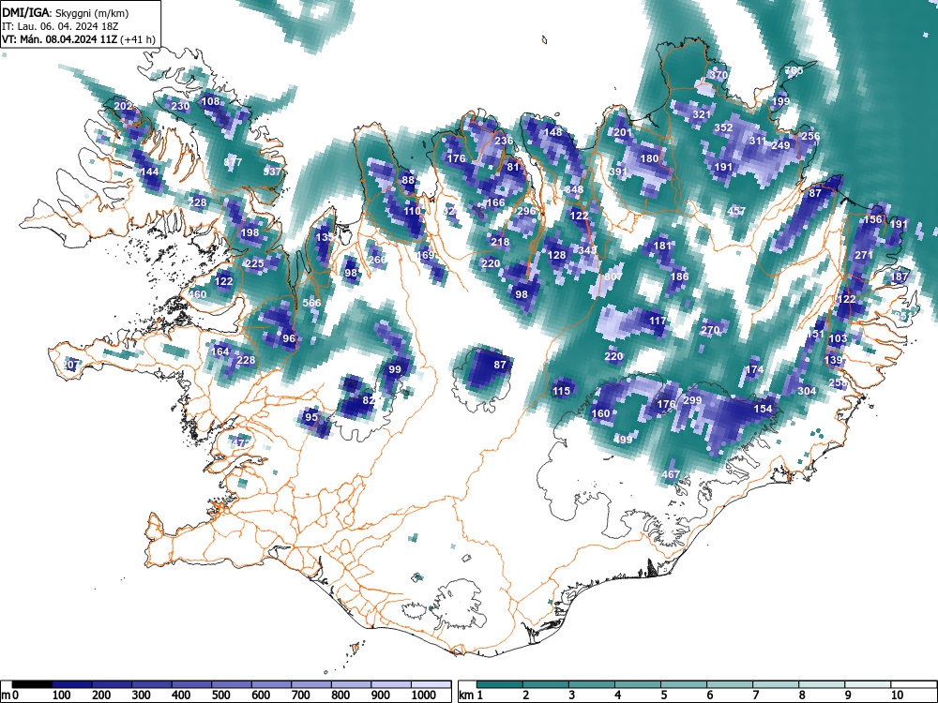The width and height of the screenshot is (938, 703).
Task: Click the visibility value 225
Action: (x=254, y=263)
